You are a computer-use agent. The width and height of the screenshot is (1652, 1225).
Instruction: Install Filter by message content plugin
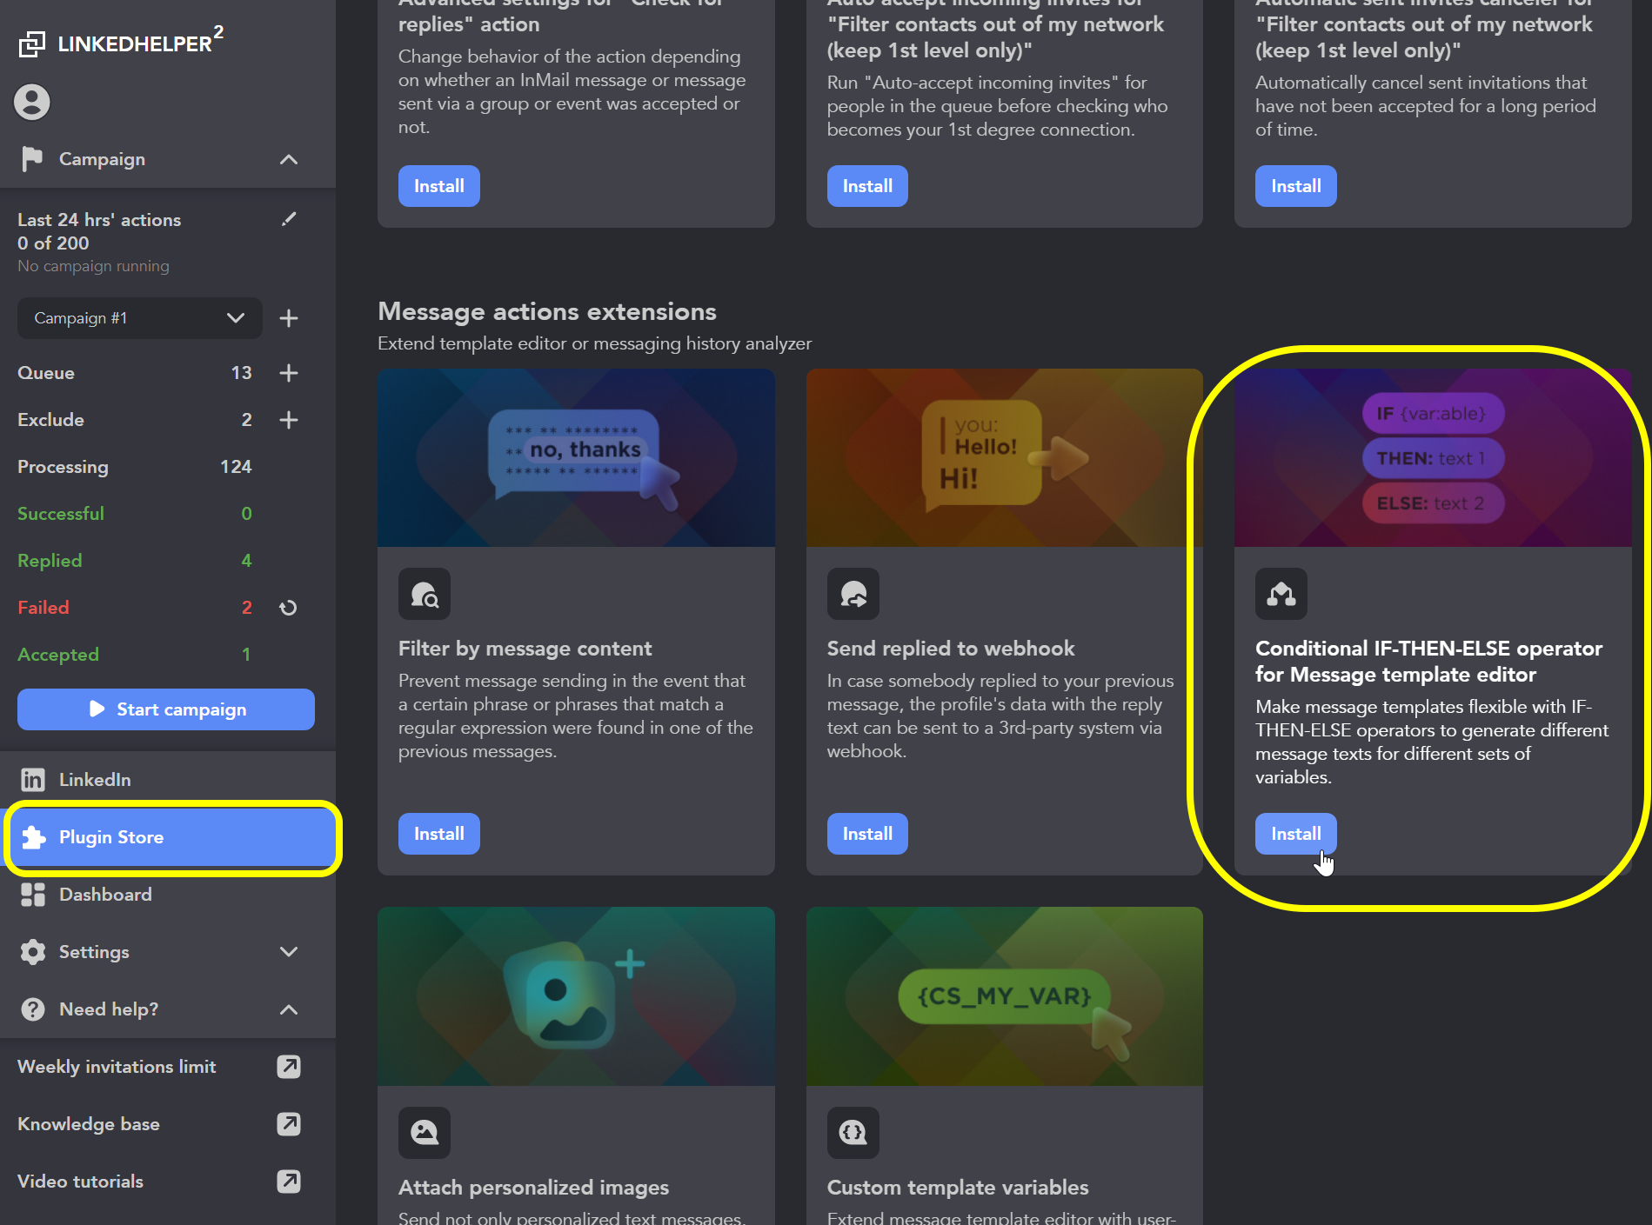439,834
